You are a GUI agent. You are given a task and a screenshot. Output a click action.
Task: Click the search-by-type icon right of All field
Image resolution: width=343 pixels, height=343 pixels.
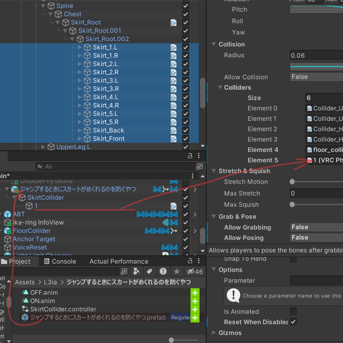pos(200,166)
